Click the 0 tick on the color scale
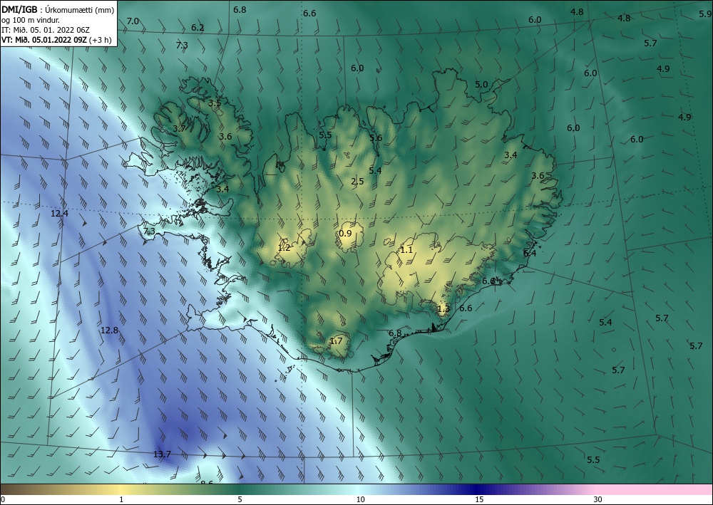The image size is (713, 505). (3, 499)
